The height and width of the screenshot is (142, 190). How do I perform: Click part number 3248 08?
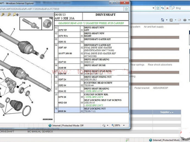pos(62,68)
